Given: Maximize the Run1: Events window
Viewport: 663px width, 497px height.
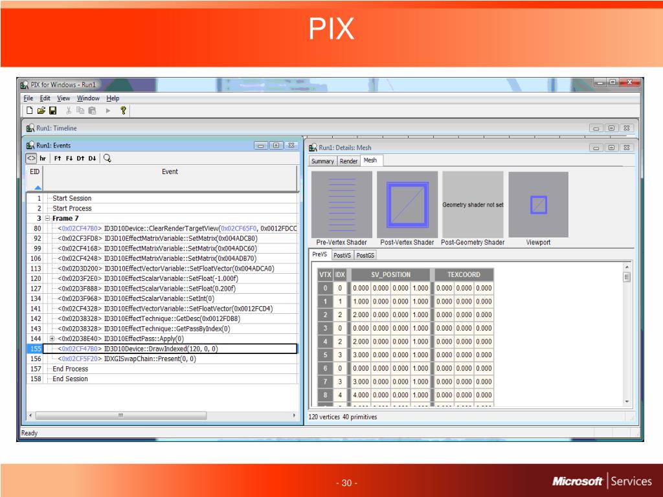Looking at the screenshot, I should [276, 146].
